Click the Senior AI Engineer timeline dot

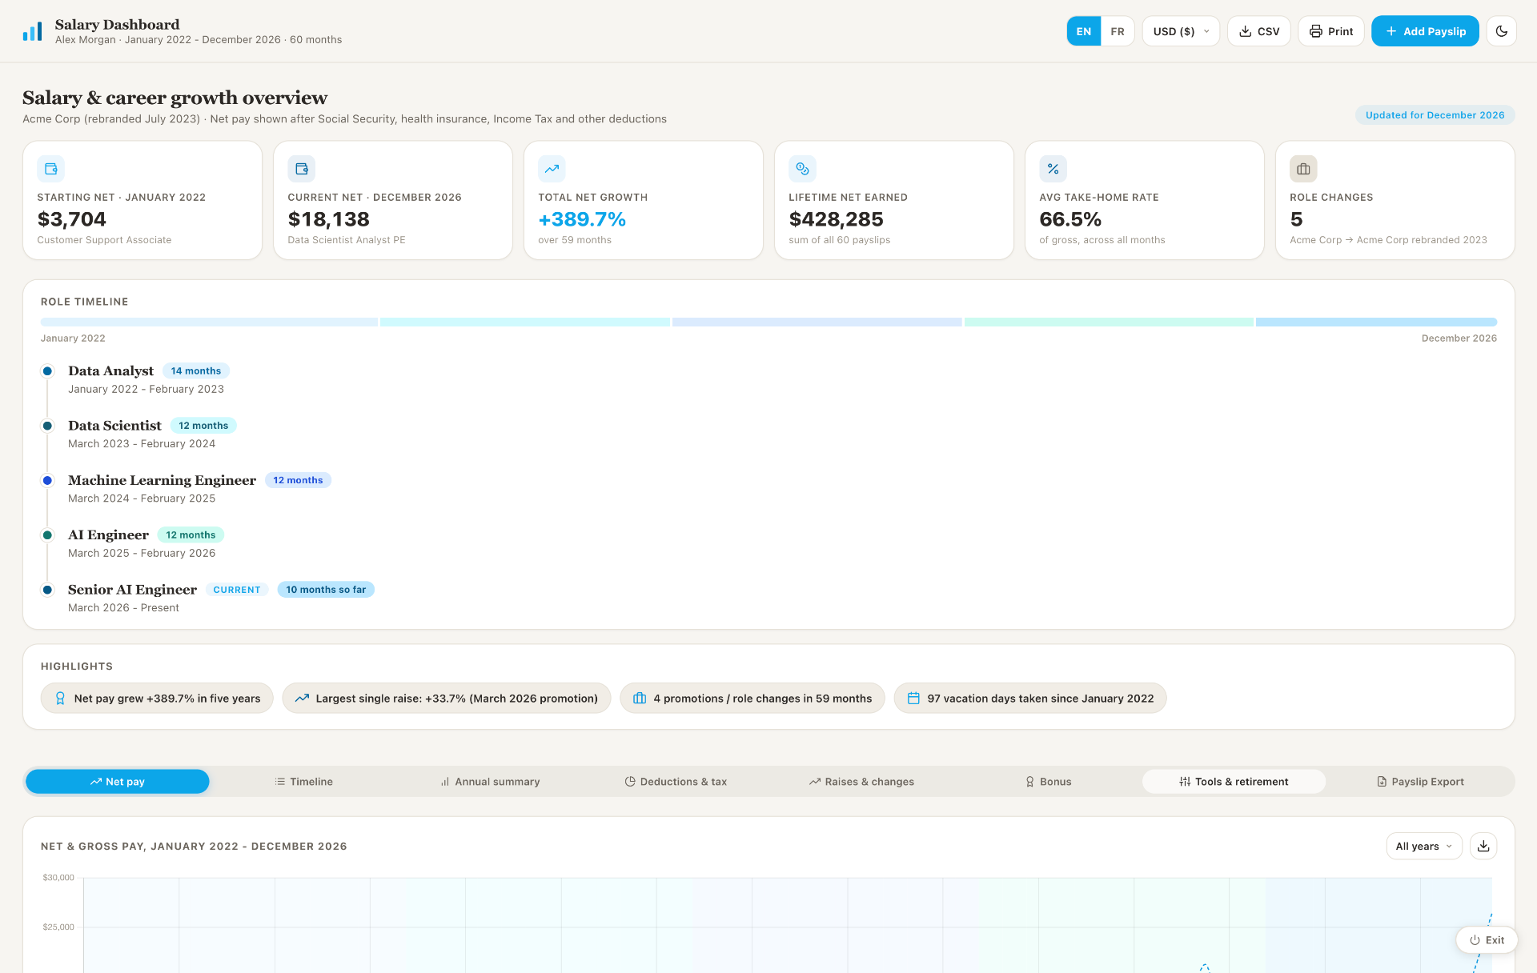coord(47,590)
